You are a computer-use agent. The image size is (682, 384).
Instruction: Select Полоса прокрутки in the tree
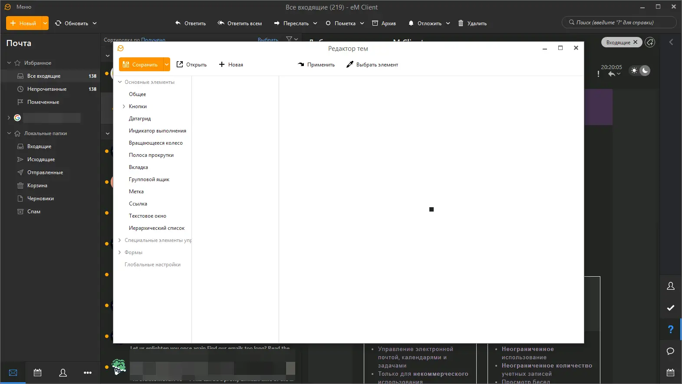(x=151, y=155)
